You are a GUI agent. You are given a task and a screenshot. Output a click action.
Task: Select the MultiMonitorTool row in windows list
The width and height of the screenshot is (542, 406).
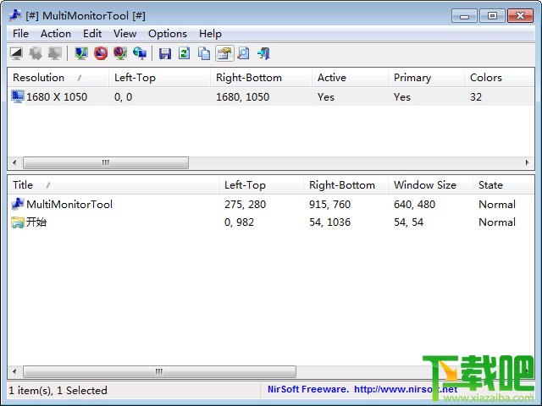271,204
